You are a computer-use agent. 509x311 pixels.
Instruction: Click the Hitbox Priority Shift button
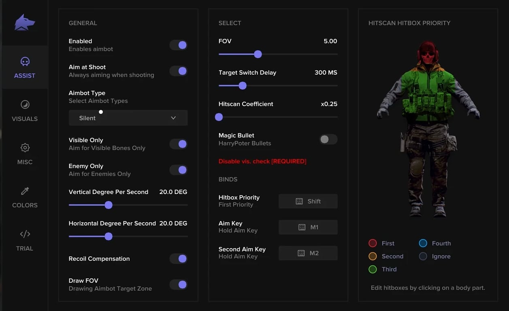pyautogui.click(x=308, y=201)
